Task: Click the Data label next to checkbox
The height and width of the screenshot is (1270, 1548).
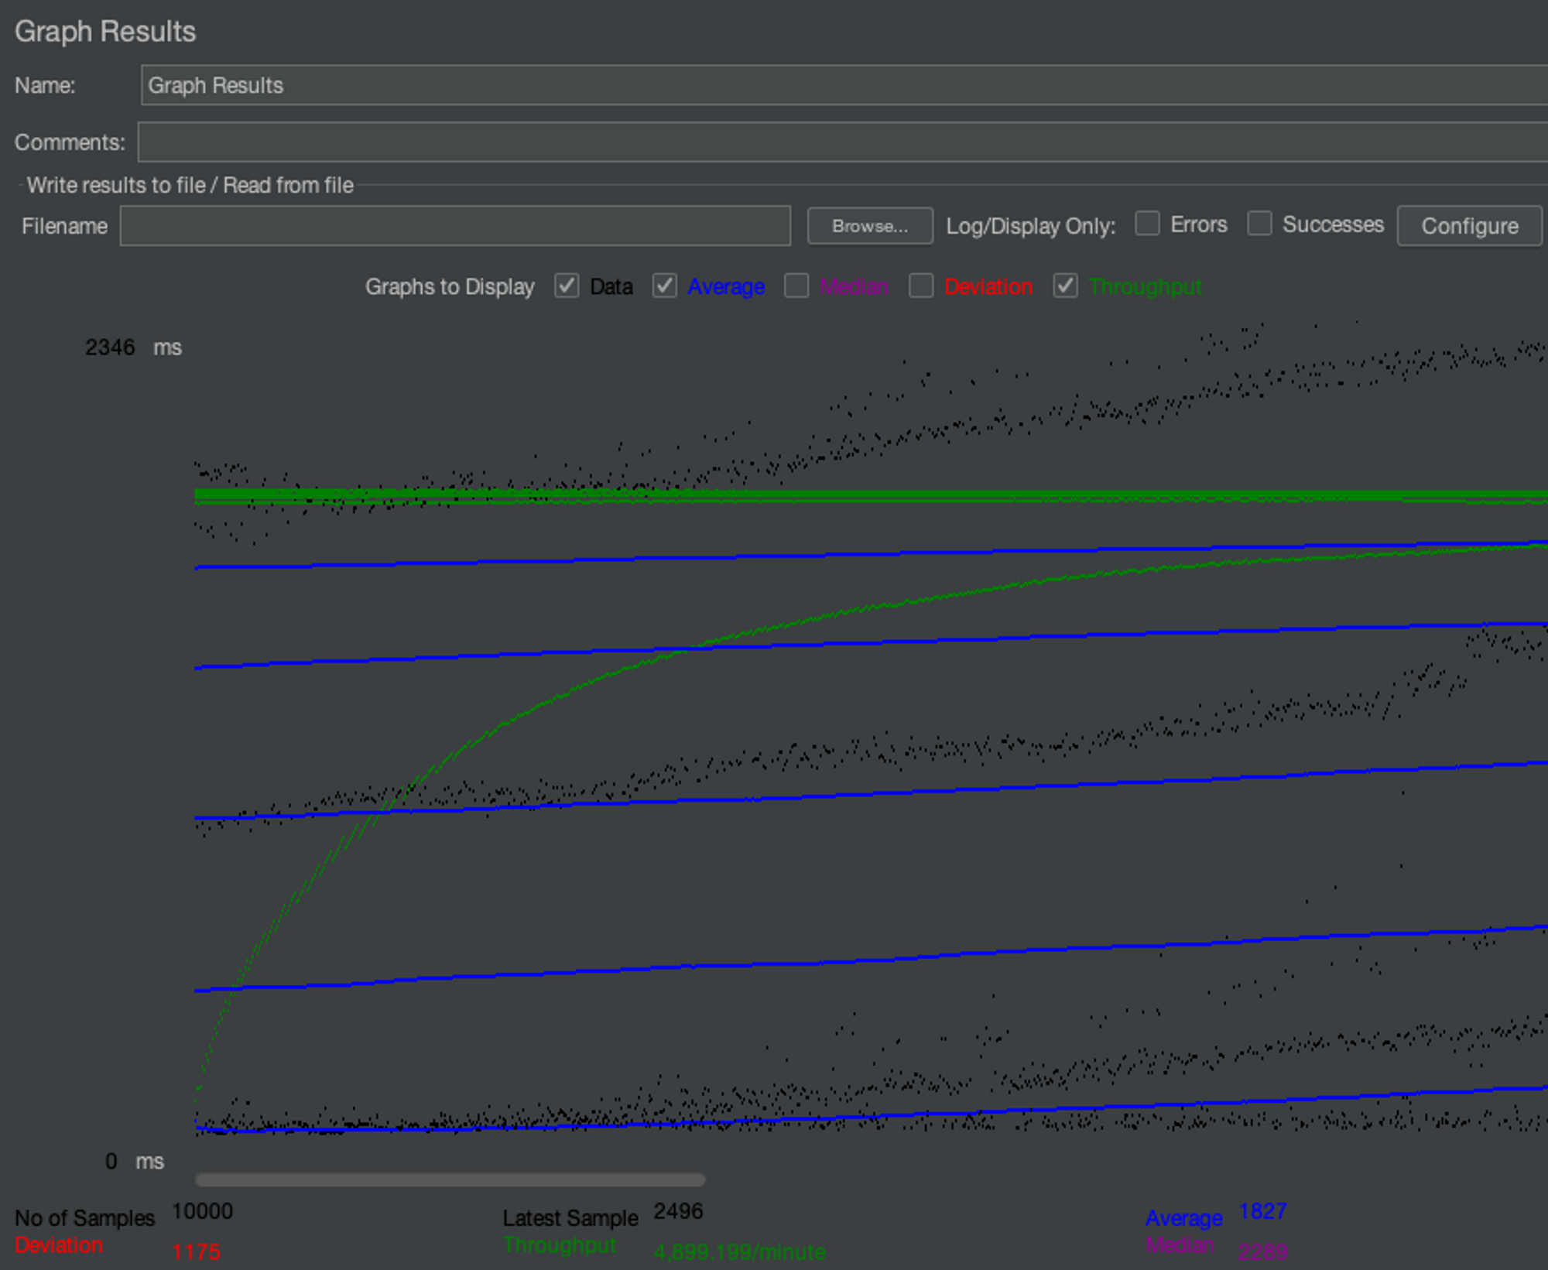Action: click(611, 286)
